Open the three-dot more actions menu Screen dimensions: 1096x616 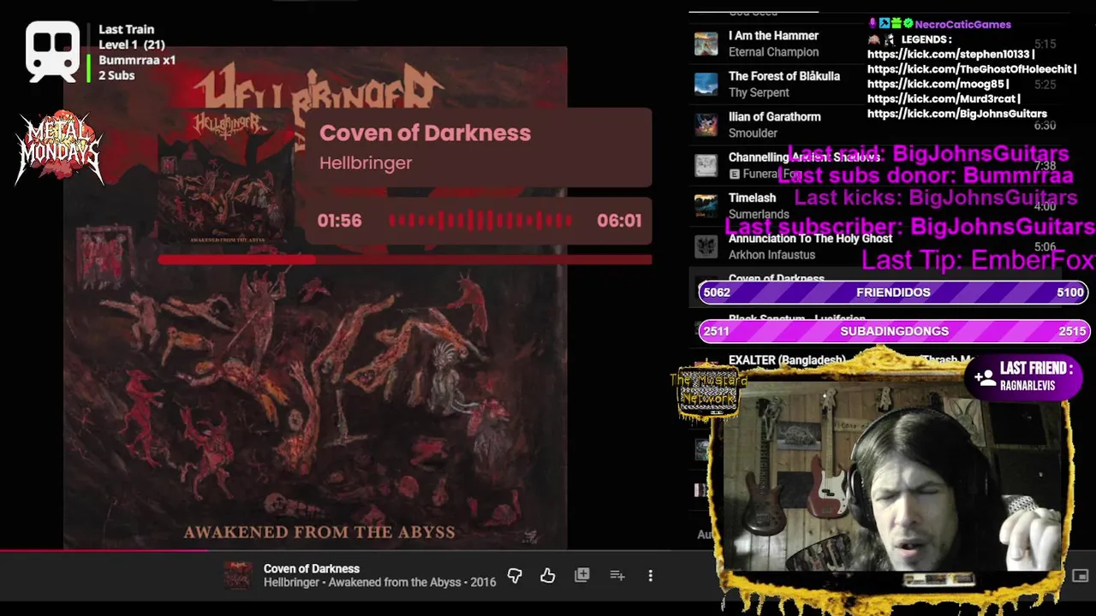click(x=651, y=576)
